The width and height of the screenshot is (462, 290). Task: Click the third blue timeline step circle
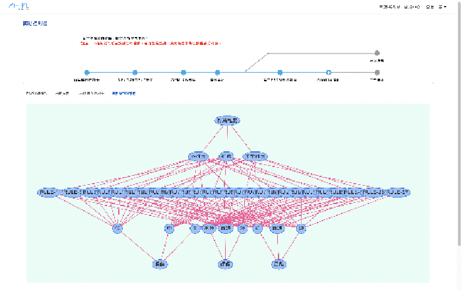[183, 72]
